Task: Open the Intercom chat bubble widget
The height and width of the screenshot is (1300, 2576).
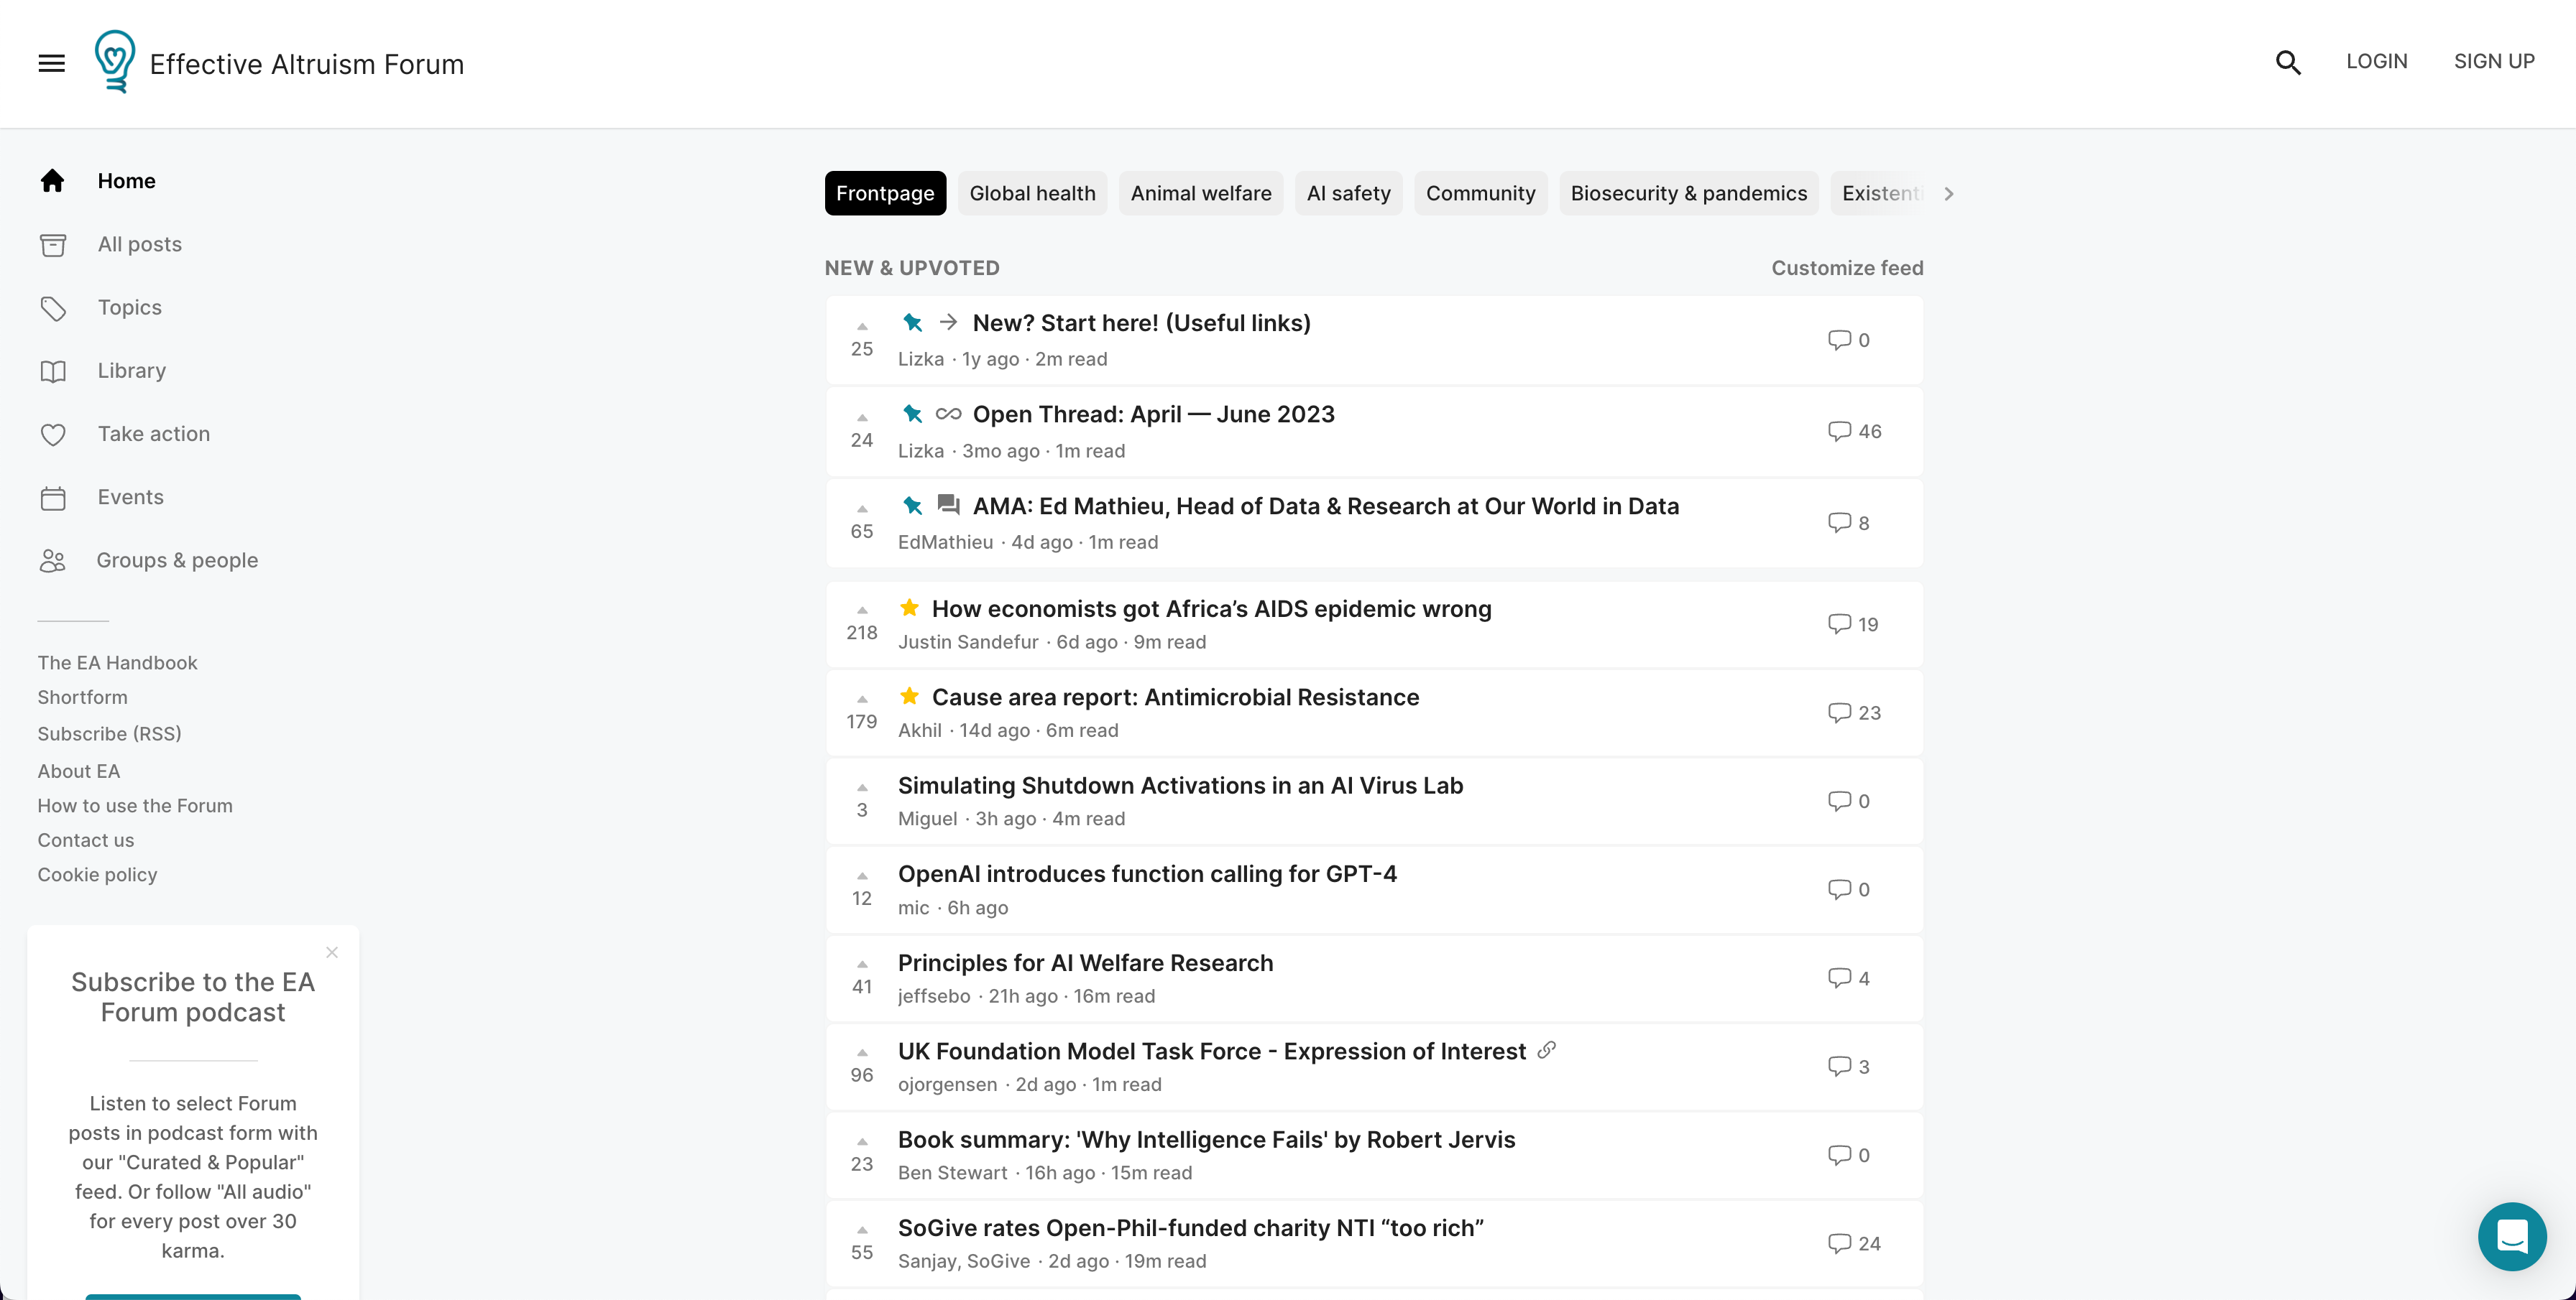Action: point(2512,1236)
